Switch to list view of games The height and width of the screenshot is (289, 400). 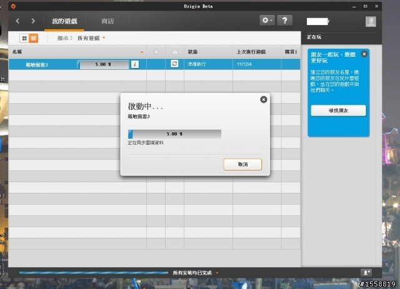[33, 38]
